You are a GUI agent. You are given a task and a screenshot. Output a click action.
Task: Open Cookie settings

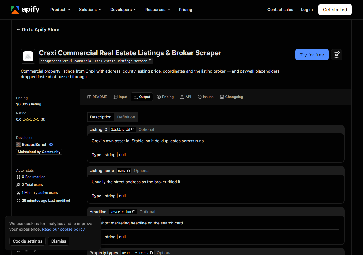tap(28, 241)
